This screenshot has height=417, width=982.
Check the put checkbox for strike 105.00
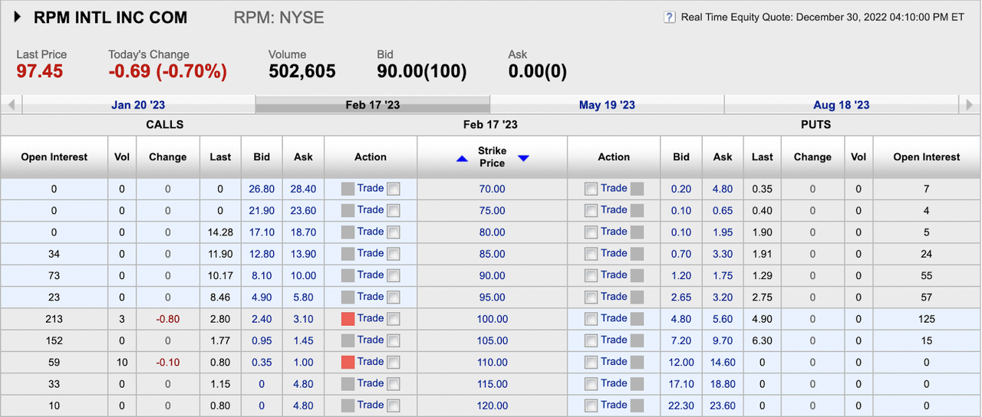pyautogui.click(x=591, y=341)
